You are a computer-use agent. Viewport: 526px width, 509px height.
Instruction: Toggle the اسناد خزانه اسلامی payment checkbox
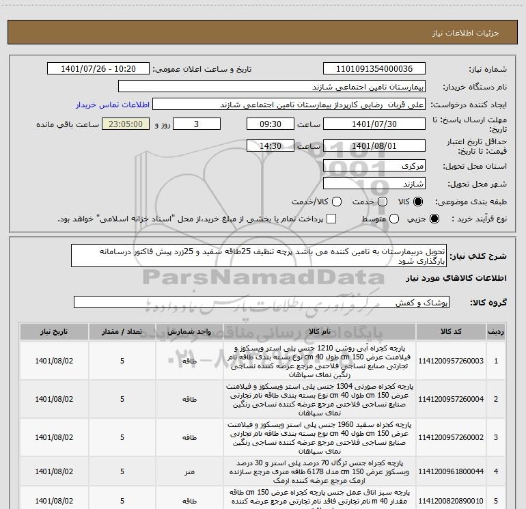pos(331,219)
